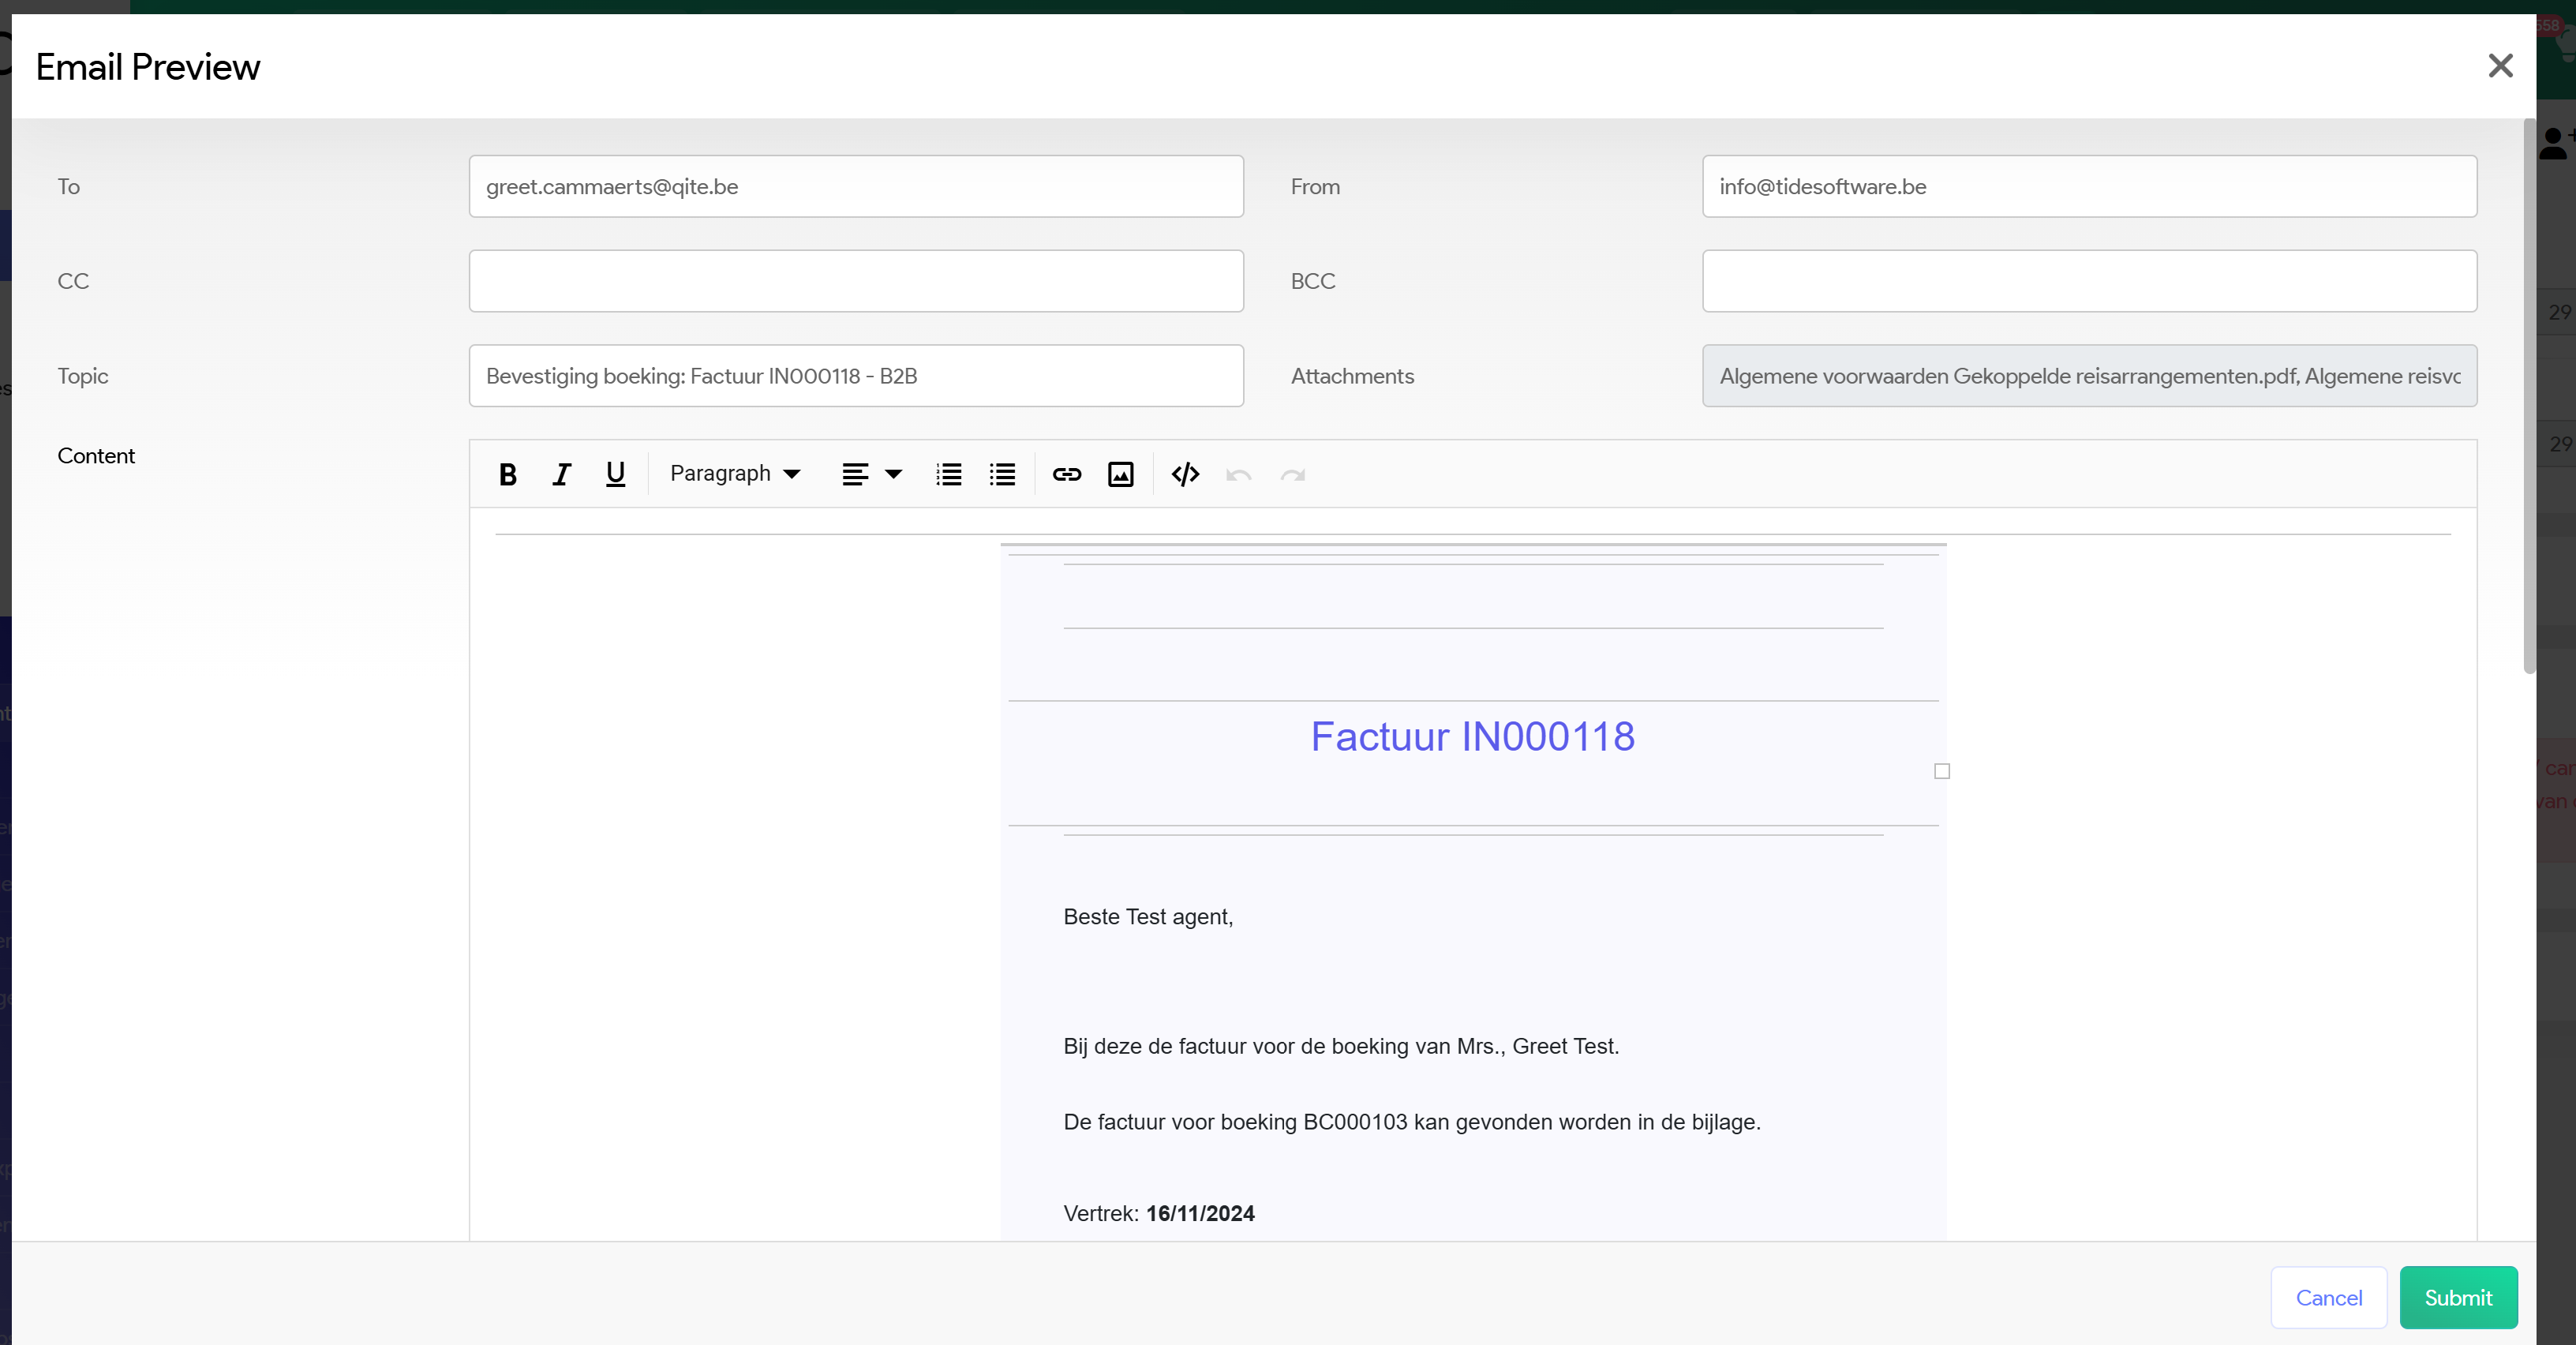Image resolution: width=2576 pixels, height=1345 pixels.
Task: Cancel the email preview dialog
Action: pyautogui.click(x=2328, y=1297)
